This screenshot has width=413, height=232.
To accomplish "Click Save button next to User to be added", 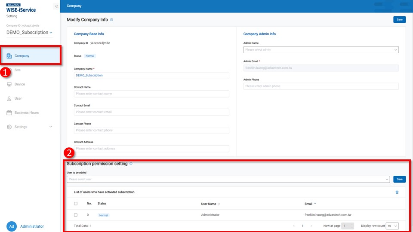I will (399, 179).
